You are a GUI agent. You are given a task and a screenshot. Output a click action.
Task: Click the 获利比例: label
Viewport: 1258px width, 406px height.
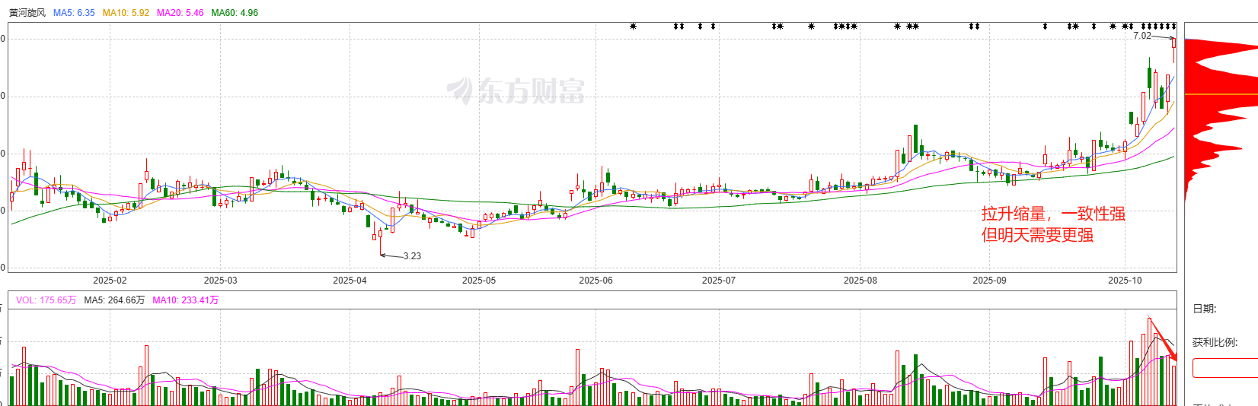(x=1215, y=342)
